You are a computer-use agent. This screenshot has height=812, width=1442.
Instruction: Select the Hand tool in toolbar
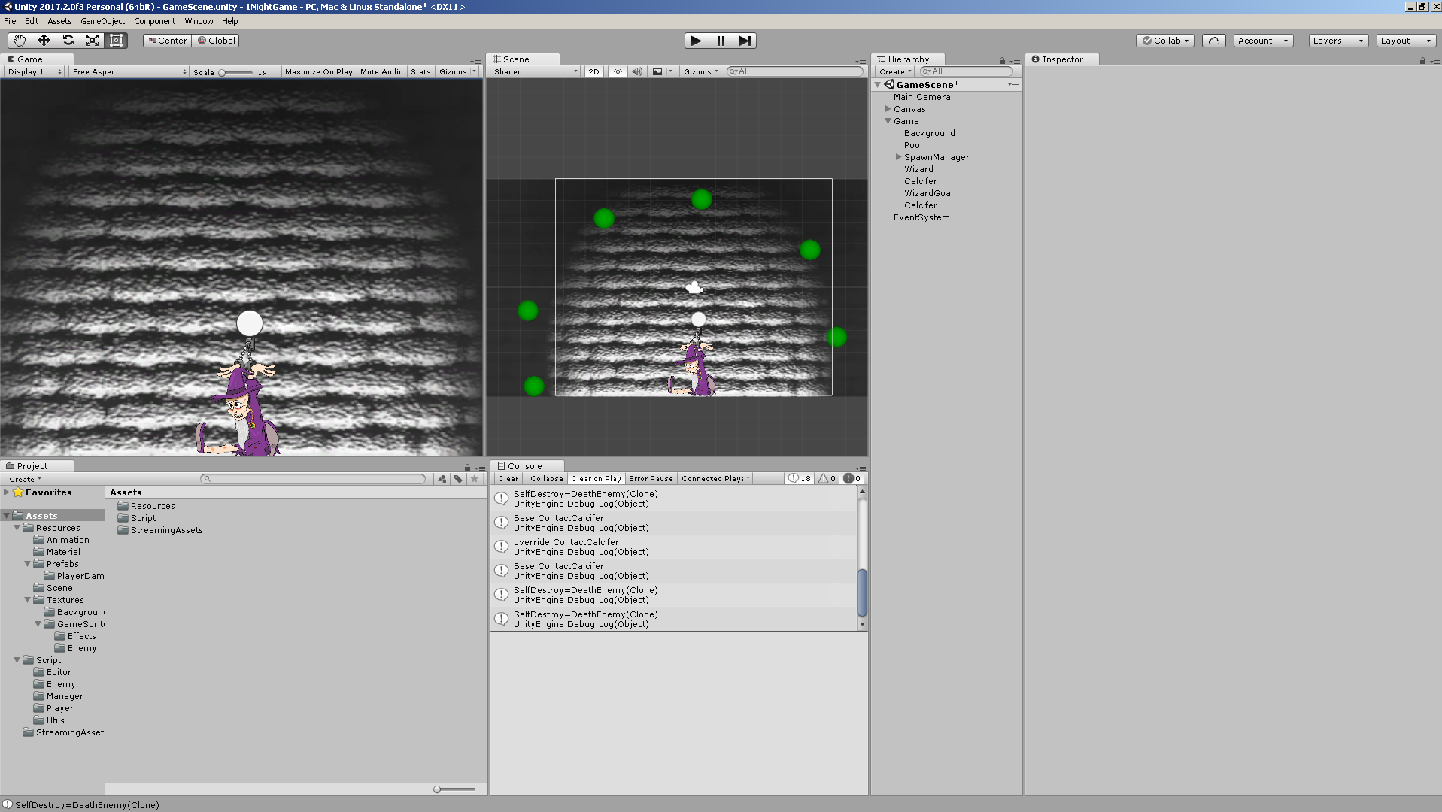(20, 41)
